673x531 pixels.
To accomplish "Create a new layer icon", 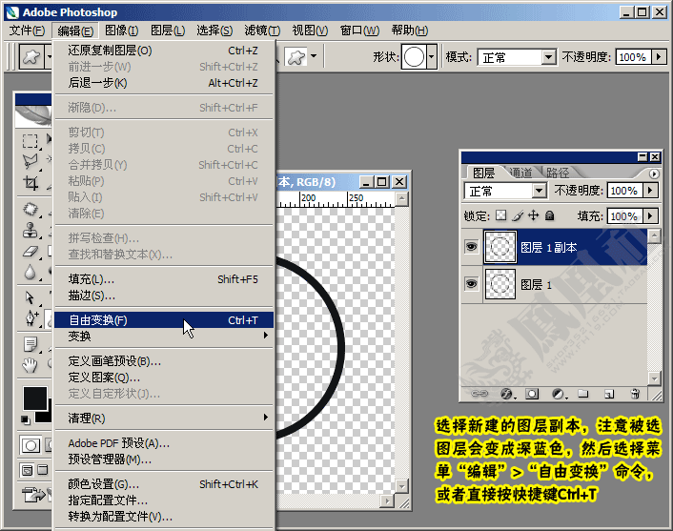I will click(x=609, y=393).
